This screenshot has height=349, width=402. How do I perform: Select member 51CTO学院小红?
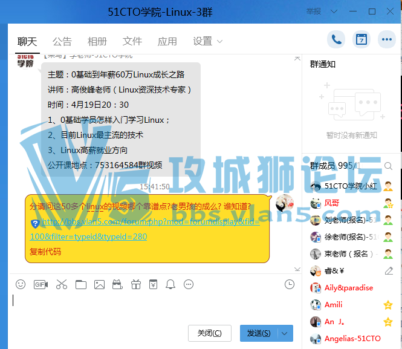tap(352, 186)
